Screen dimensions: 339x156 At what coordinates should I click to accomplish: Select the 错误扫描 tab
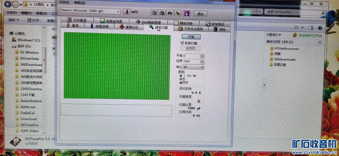point(158,27)
